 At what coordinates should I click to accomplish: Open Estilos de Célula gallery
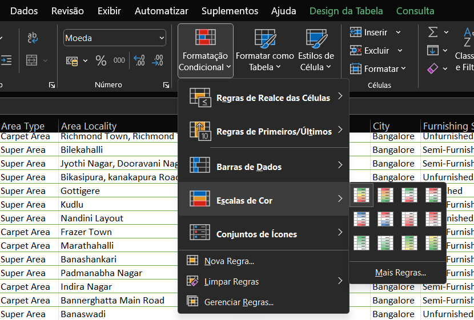(x=316, y=50)
